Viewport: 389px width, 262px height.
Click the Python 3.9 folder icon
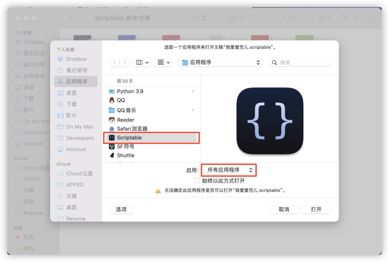[112, 91]
